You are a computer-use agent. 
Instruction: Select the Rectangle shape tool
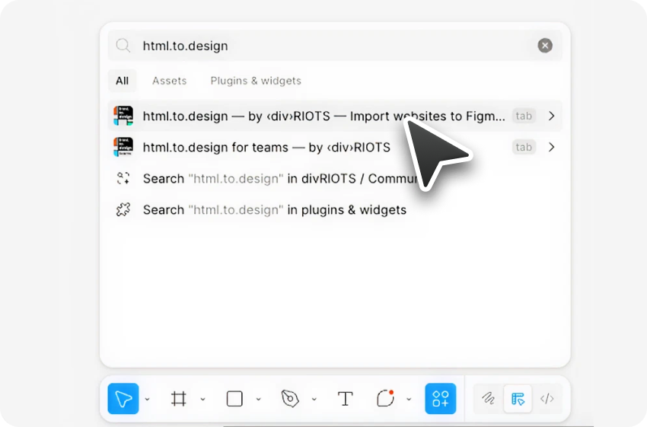pyautogui.click(x=234, y=399)
